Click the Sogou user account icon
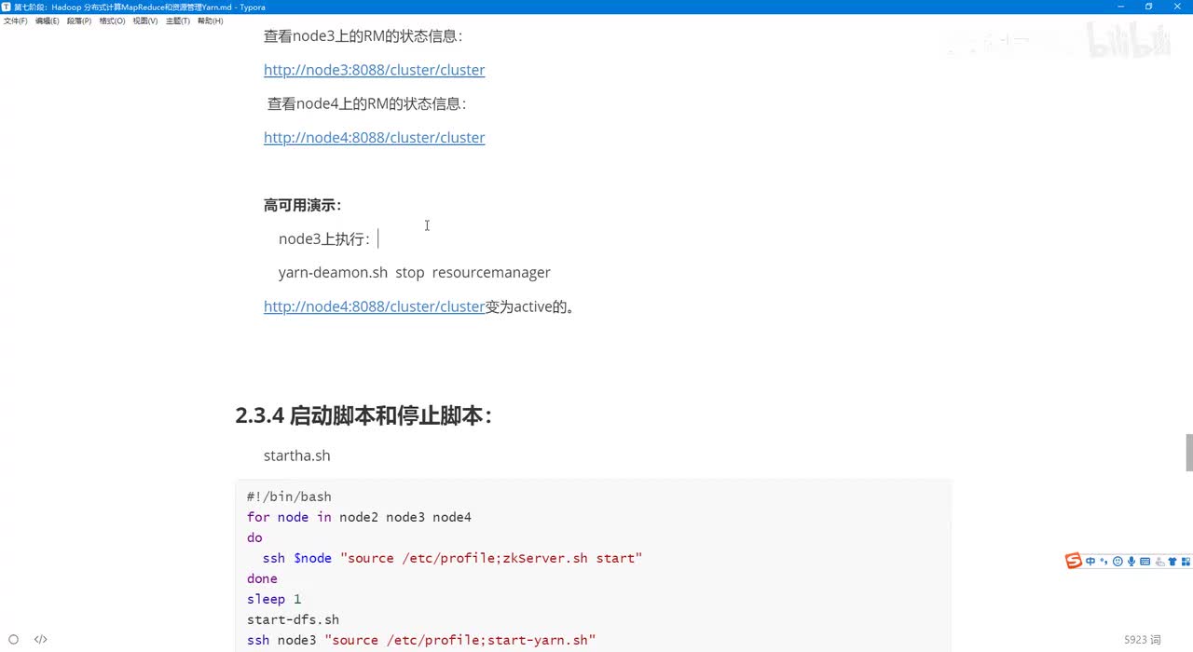The height and width of the screenshot is (652, 1193). 1159,561
